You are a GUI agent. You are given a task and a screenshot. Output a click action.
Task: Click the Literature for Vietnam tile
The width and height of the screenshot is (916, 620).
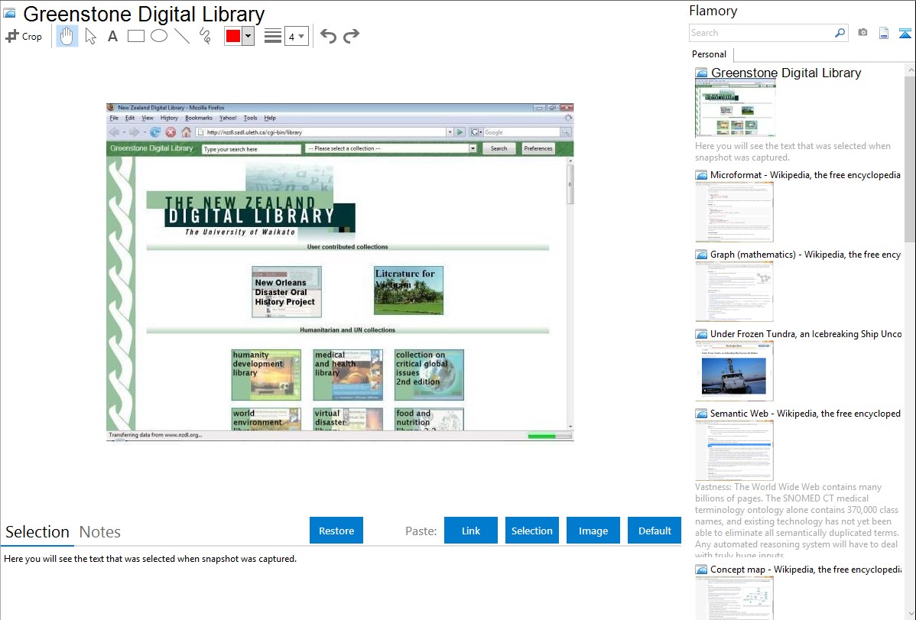[x=408, y=291]
